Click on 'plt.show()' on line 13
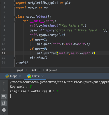Image resolution: width=109 pixels, height=115 pixels. (x=38, y=58)
